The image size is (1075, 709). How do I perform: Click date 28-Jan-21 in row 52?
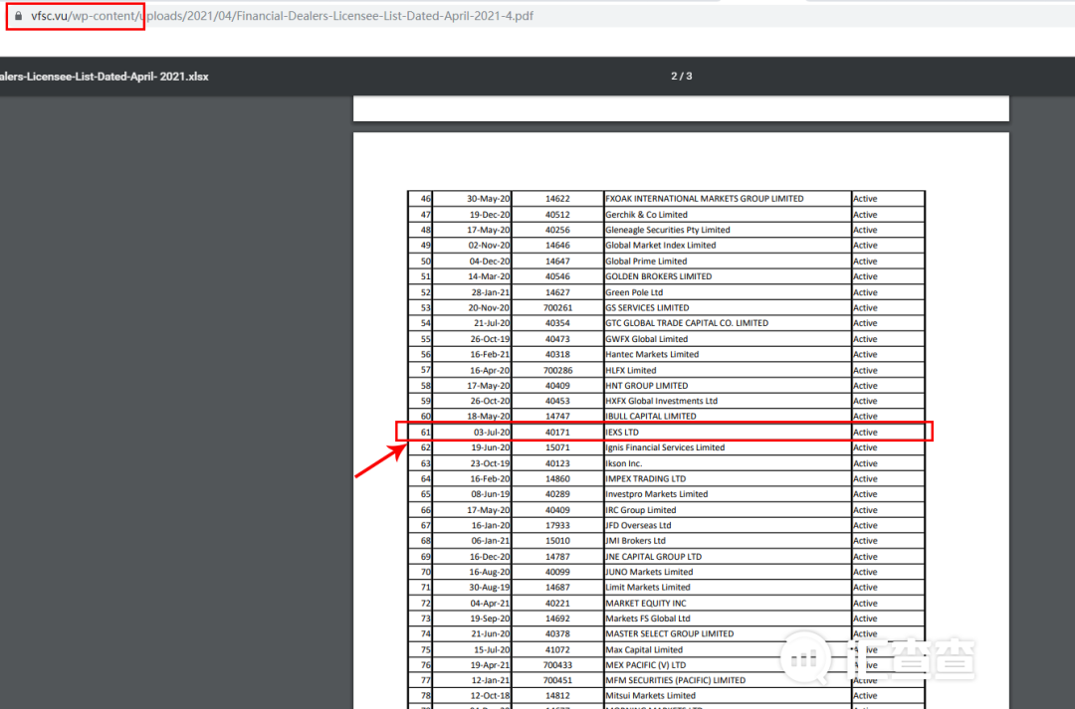tap(490, 292)
